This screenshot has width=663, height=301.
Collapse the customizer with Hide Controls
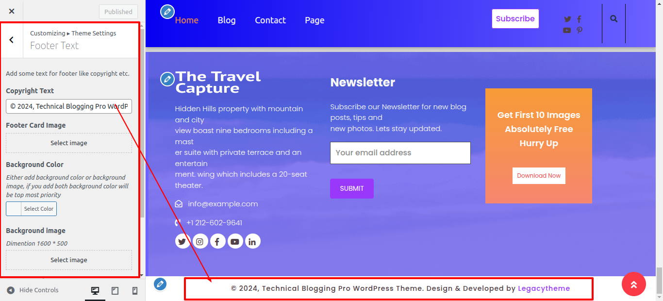(33, 290)
